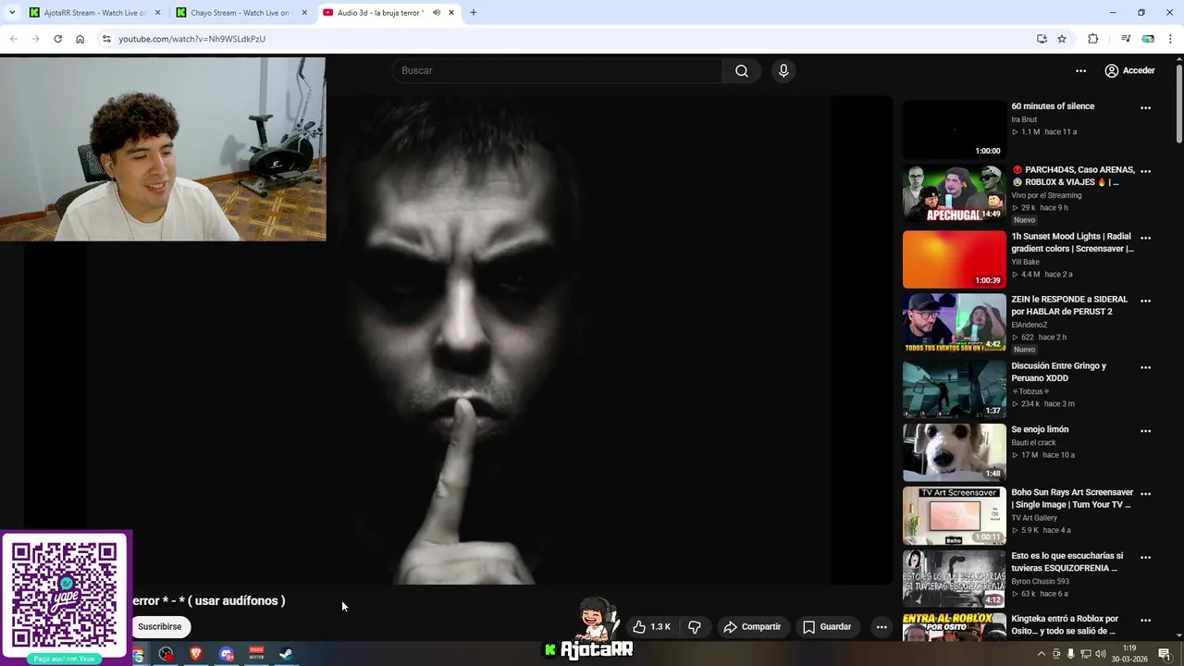Close the 'Audio 3d' tab
1184x666 pixels.
coord(451,13)
